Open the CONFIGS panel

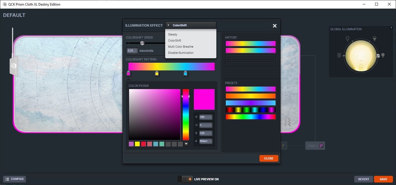click(14, 179)
